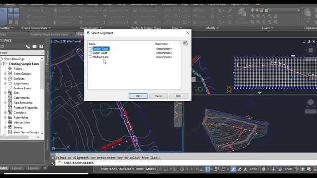Close the command line with its X icon

coord(53,158)
